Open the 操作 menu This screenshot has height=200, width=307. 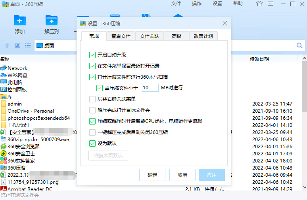coord(197,4)
